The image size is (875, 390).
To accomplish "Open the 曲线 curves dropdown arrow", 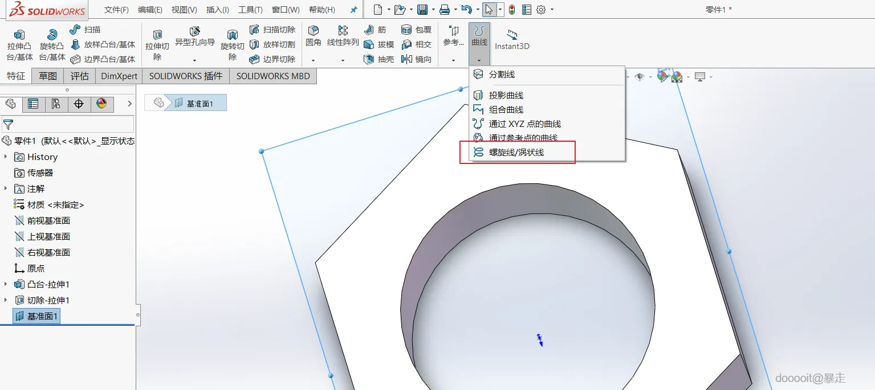I will pyautogui.click(x=479, y=60).
